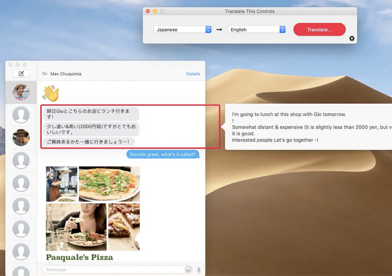Select the conversation with brown hat and glasses avatar
The height and width of the screenshot is (276, 392).
click(21, 138)
